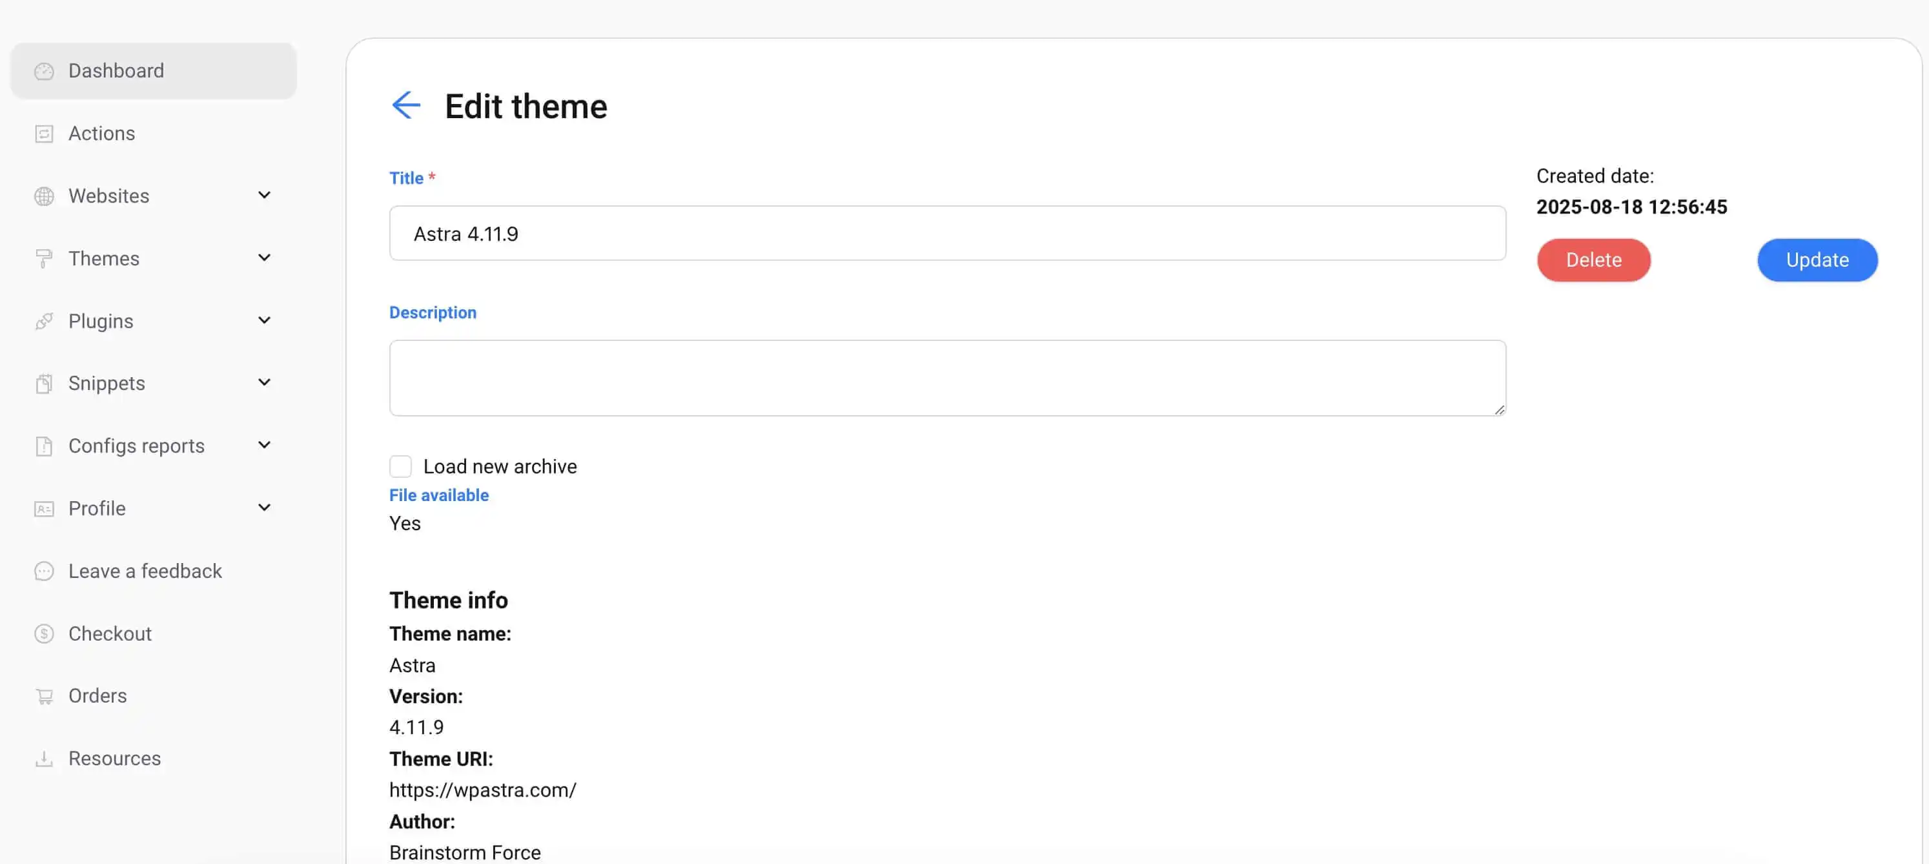The width and height of the screenshot is (1929, 864).
Task: Open the wpastra.com Theme URI link
Action: click(x=483, y=789)
